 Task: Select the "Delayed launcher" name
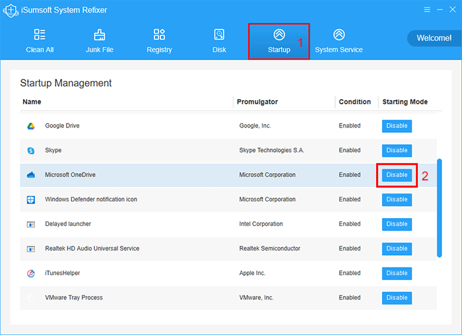[68, 224]
